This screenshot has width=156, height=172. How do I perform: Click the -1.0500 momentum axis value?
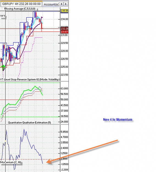coord(64,164)
